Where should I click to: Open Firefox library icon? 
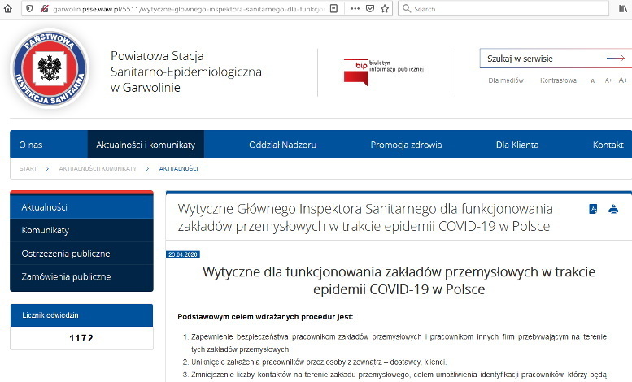point(623,8)
